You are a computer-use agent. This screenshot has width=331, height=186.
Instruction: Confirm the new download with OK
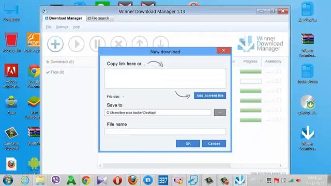(188, 144)
